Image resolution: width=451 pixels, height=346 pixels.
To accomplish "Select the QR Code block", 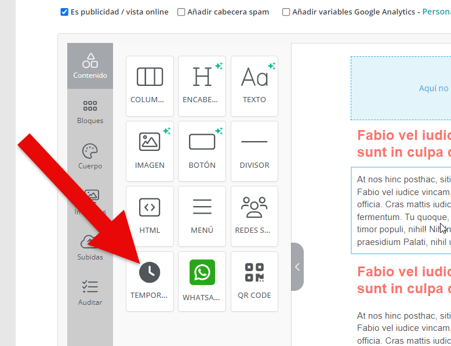I will (x=254, y=281).
